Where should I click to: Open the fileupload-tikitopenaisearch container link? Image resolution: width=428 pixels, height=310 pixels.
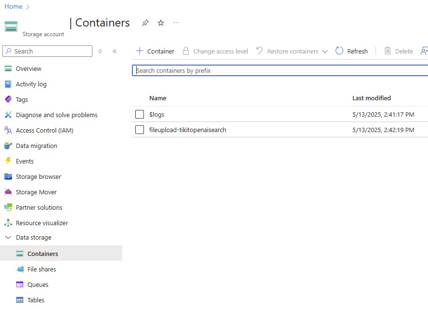coord(188,130)
